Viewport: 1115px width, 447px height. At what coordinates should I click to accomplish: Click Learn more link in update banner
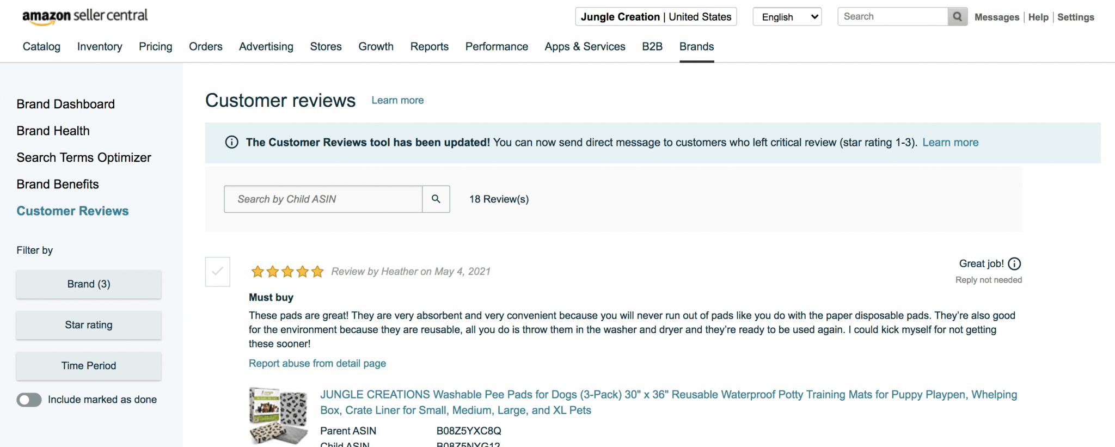click(x=951, y=143)
